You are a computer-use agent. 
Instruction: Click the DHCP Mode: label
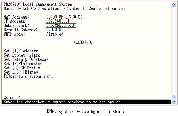click(14, 34)
